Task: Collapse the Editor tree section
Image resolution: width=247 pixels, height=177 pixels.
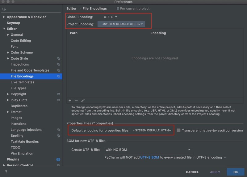Action: click(x=4, y=29)
